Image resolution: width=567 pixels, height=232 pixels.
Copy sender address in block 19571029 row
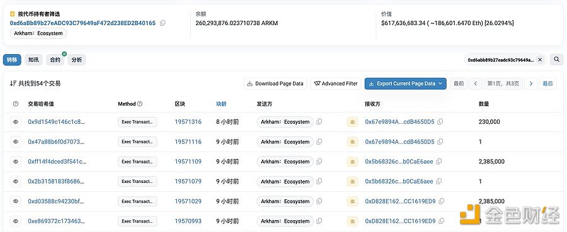(319, 201)
